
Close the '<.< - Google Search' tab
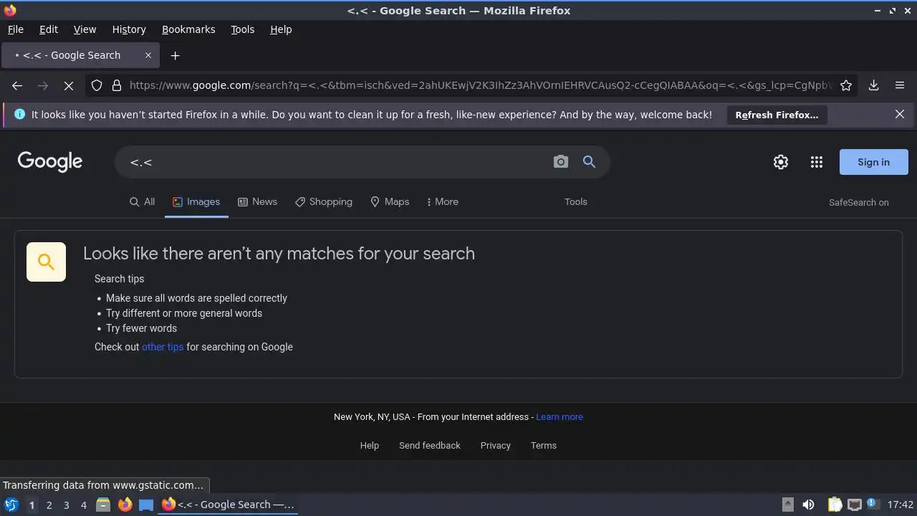click(x=148, y=55)
